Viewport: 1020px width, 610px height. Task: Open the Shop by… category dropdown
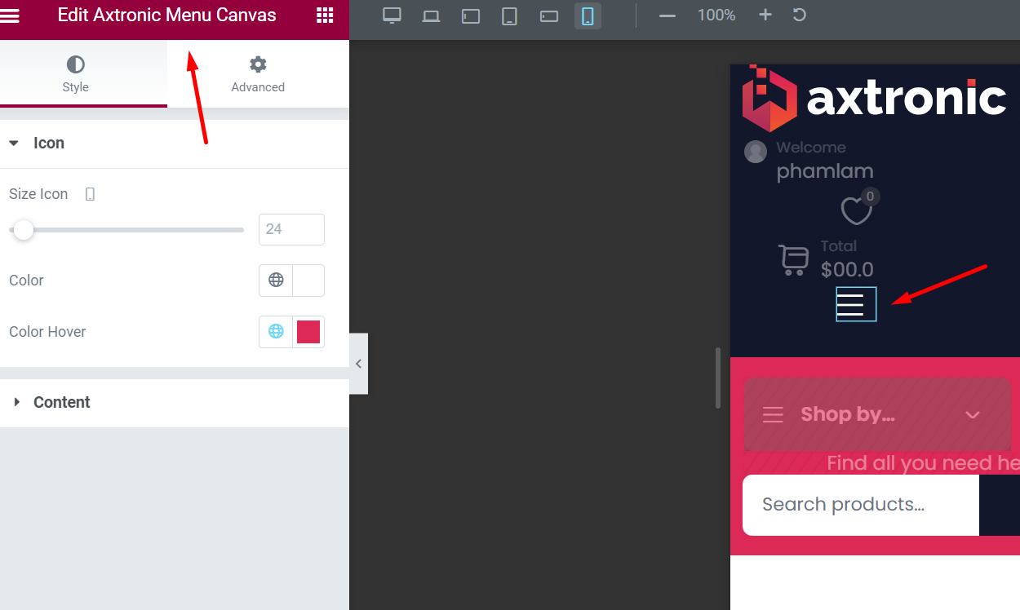tap(877, 414)
